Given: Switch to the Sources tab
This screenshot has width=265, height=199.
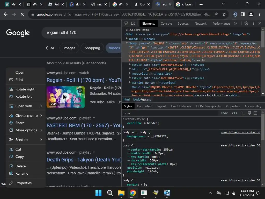Looking at the screenshot, I should [183, 24].
